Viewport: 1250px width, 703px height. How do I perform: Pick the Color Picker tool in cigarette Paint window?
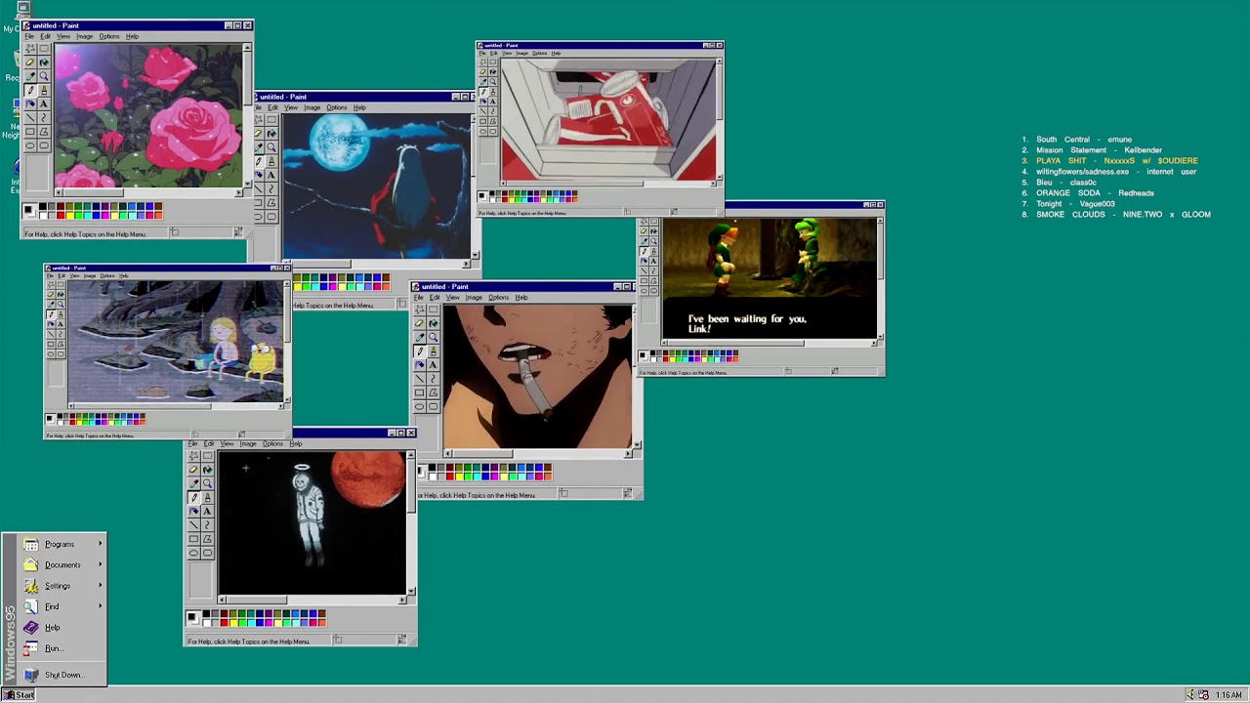420,337
